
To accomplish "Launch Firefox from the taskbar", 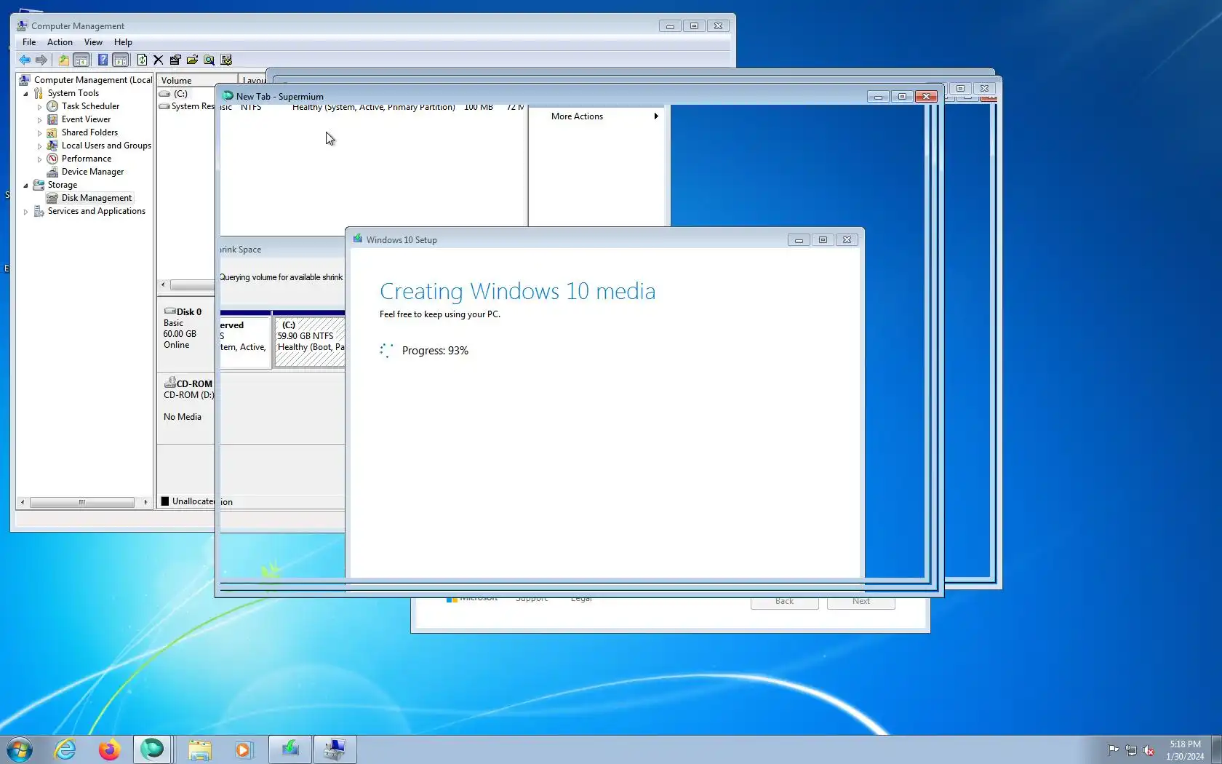I will point(109,749).
